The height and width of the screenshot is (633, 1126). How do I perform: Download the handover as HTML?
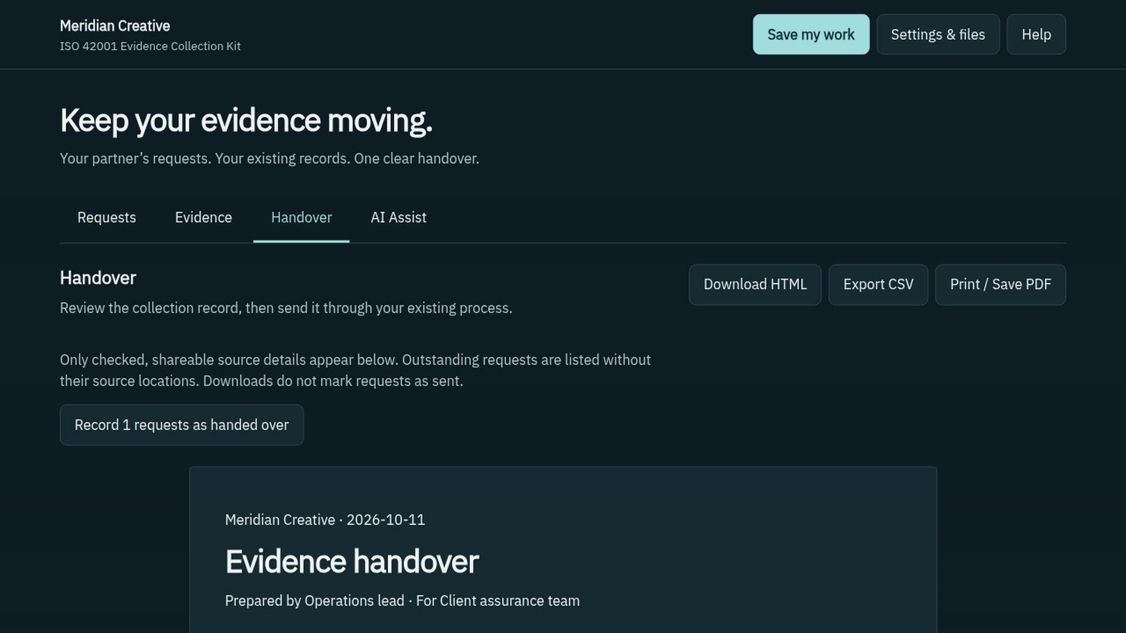(755, 284)
